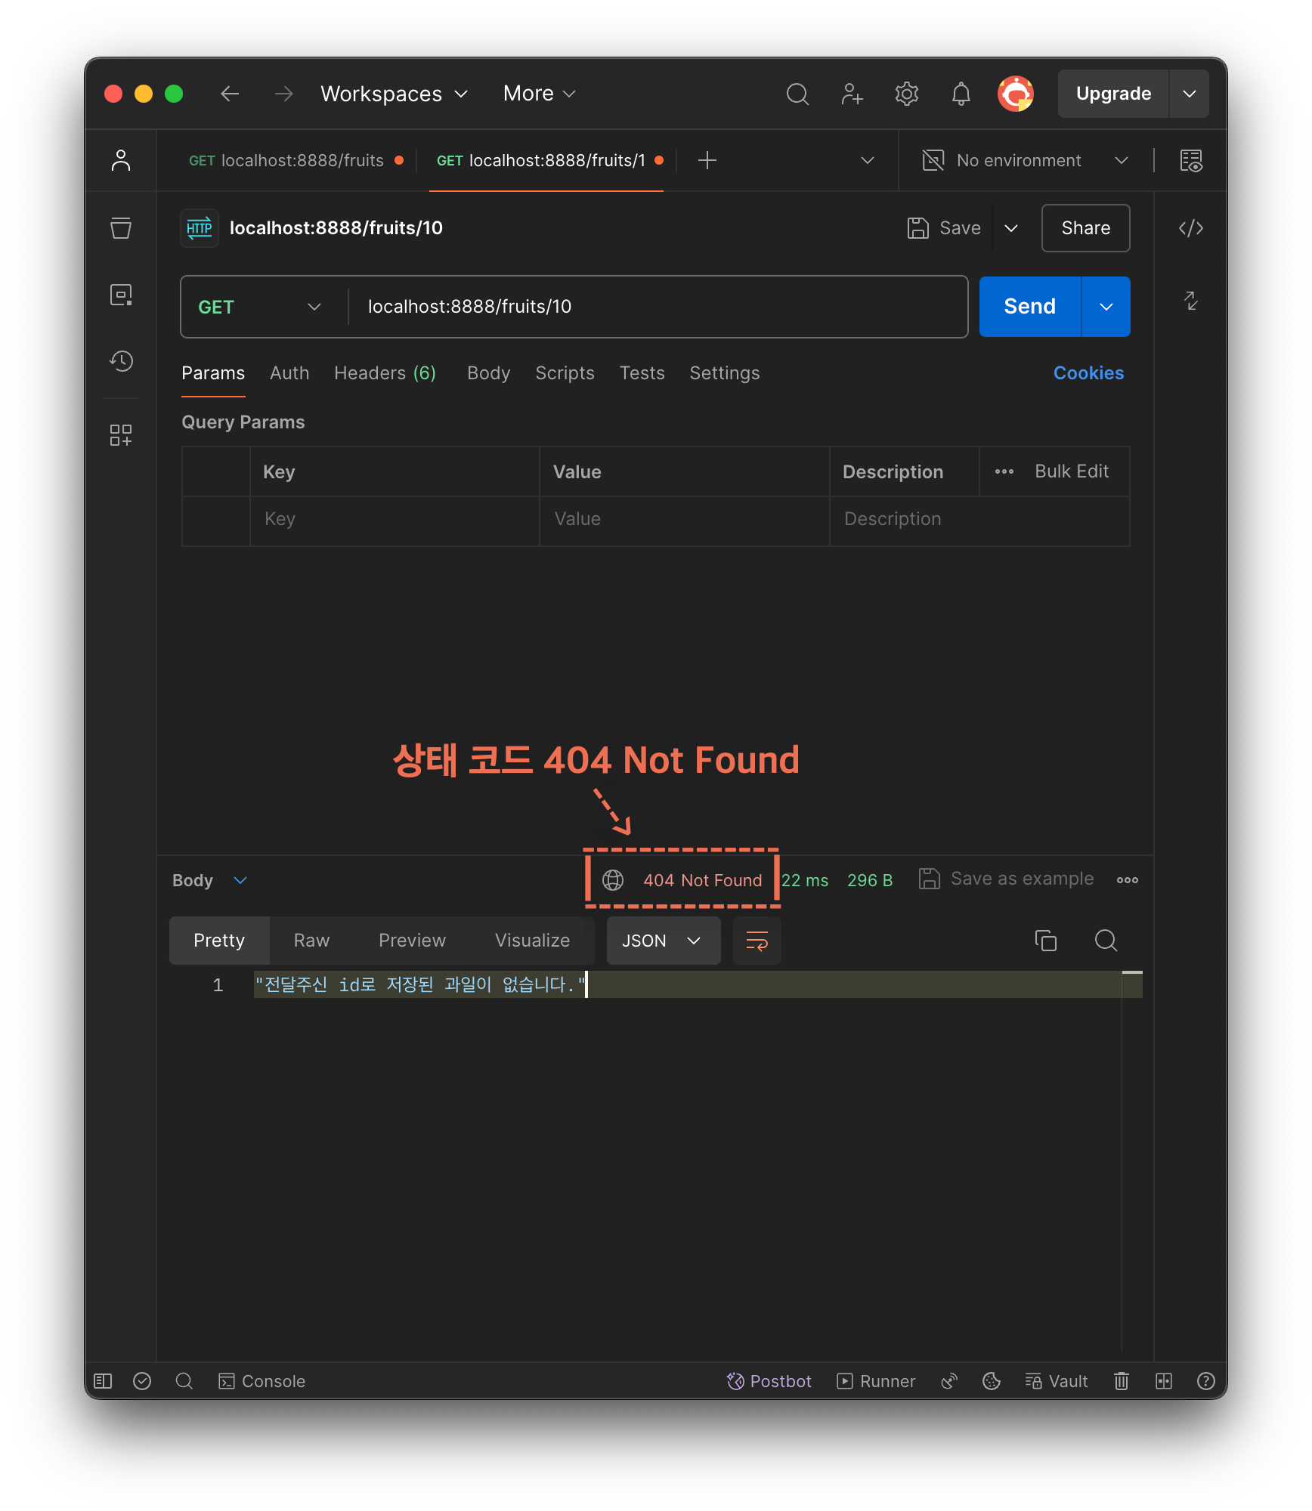
Task: Click the back navigation arrow
Action: pyautogui.click(x=230, y=94)
